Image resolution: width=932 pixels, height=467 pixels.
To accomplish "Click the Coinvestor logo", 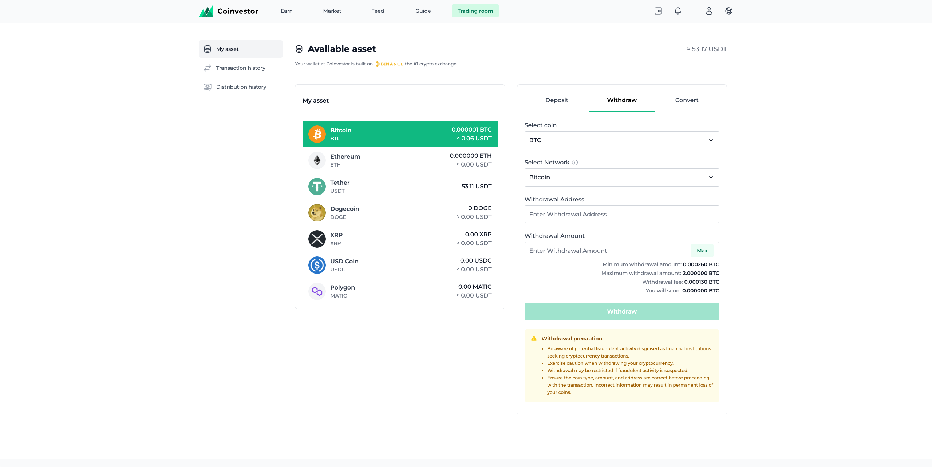I will [x=229, y=11].
